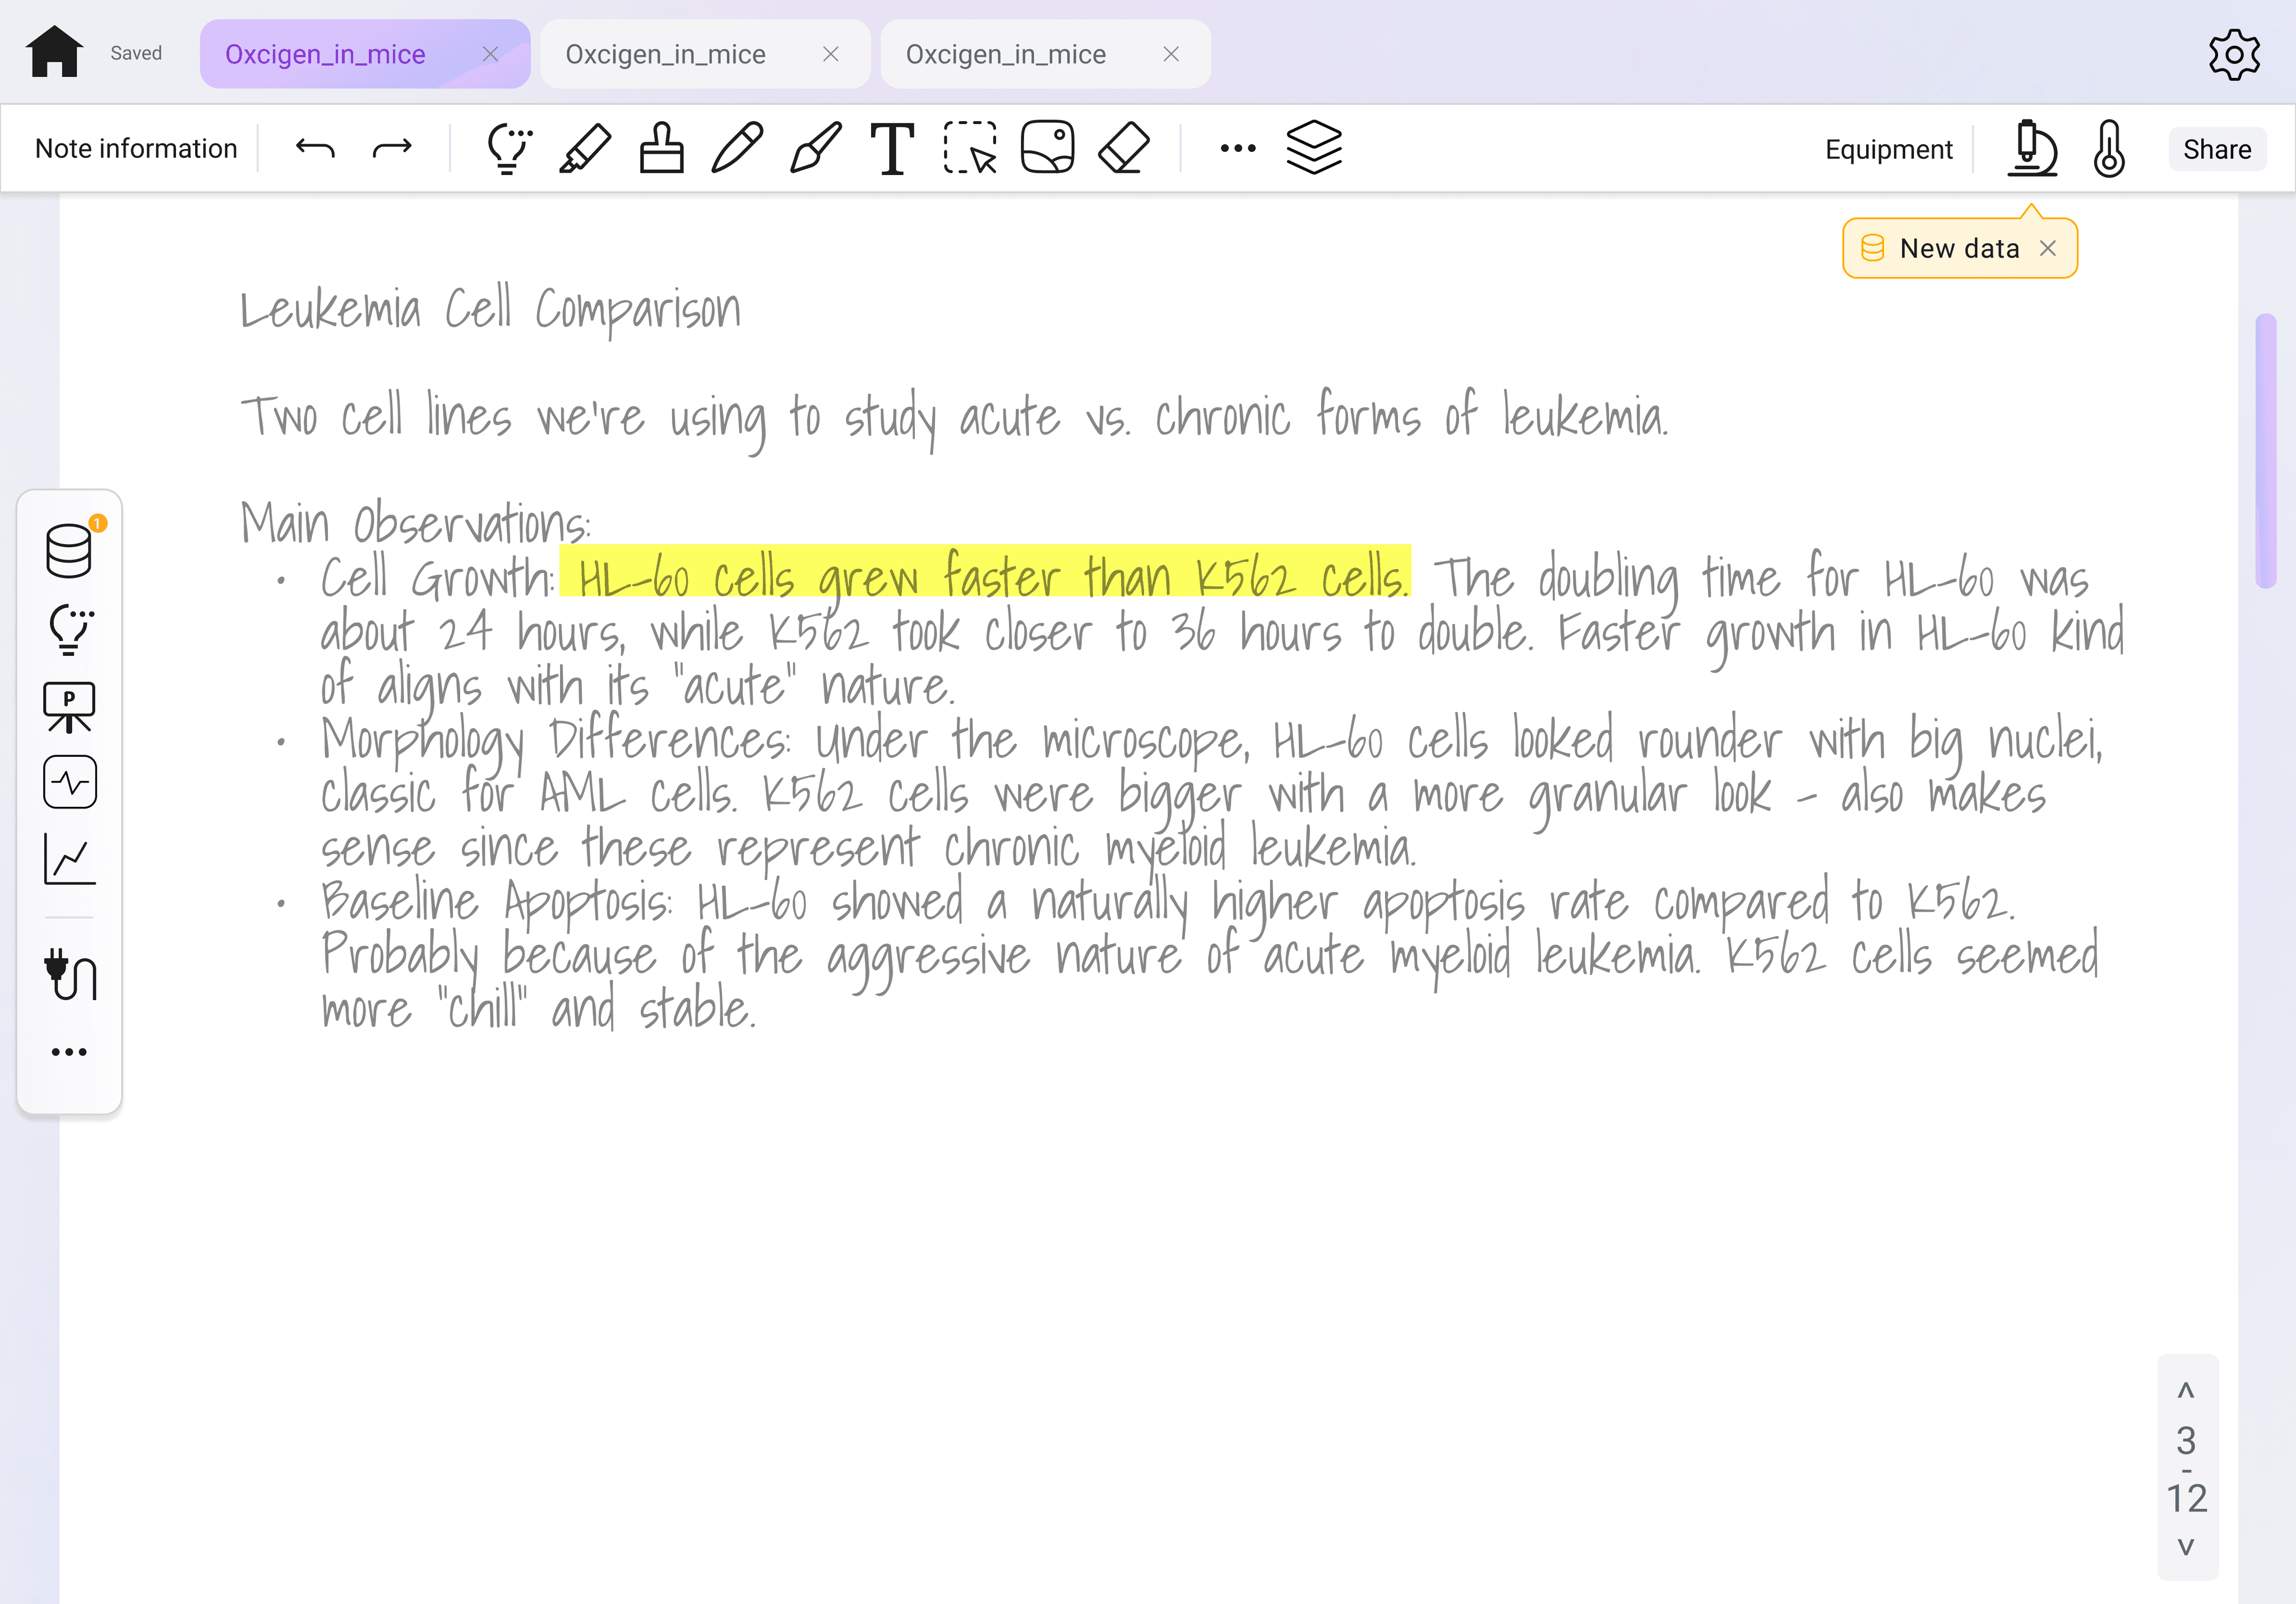This screenshot has height=1604, width=2296.
Task: Click the Undo arrow
Action: point(315,148)
